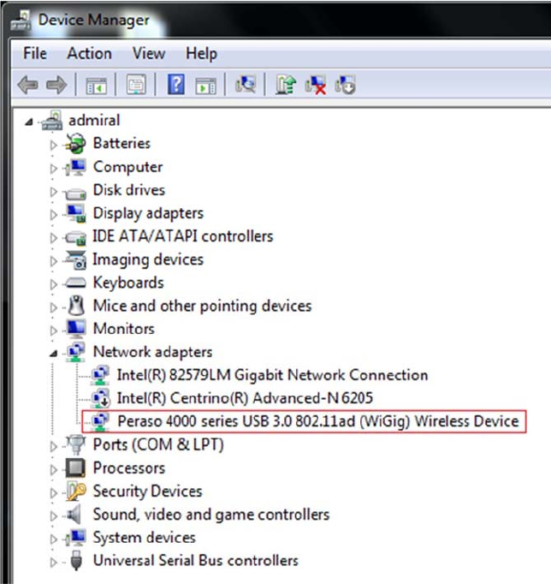The height and width of the screenshot is (584, 551).
Task: Toggle the Show/Hide Console Tree toolbar icon
Action: click(96, 86)
